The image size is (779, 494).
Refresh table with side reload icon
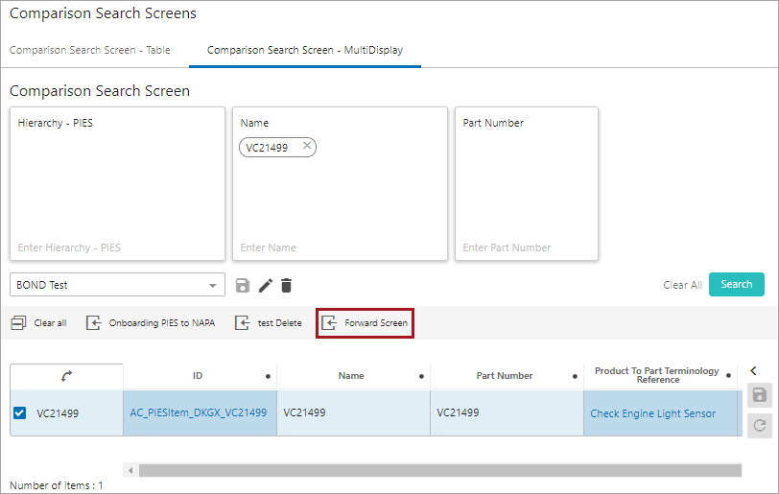(x=760, y=426)
